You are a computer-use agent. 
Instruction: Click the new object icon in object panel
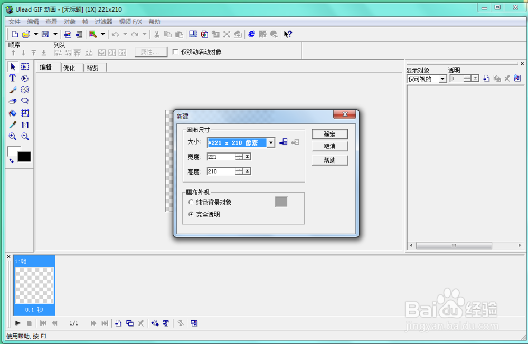486,79
